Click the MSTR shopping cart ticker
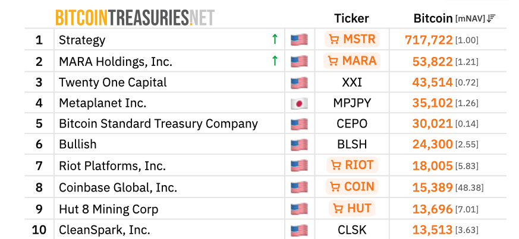The image size is (519, 239). click(x=351, y=40)
